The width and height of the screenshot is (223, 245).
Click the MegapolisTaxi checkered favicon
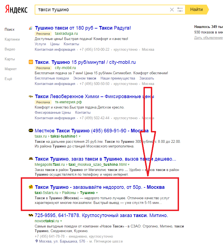pos(31,159)
